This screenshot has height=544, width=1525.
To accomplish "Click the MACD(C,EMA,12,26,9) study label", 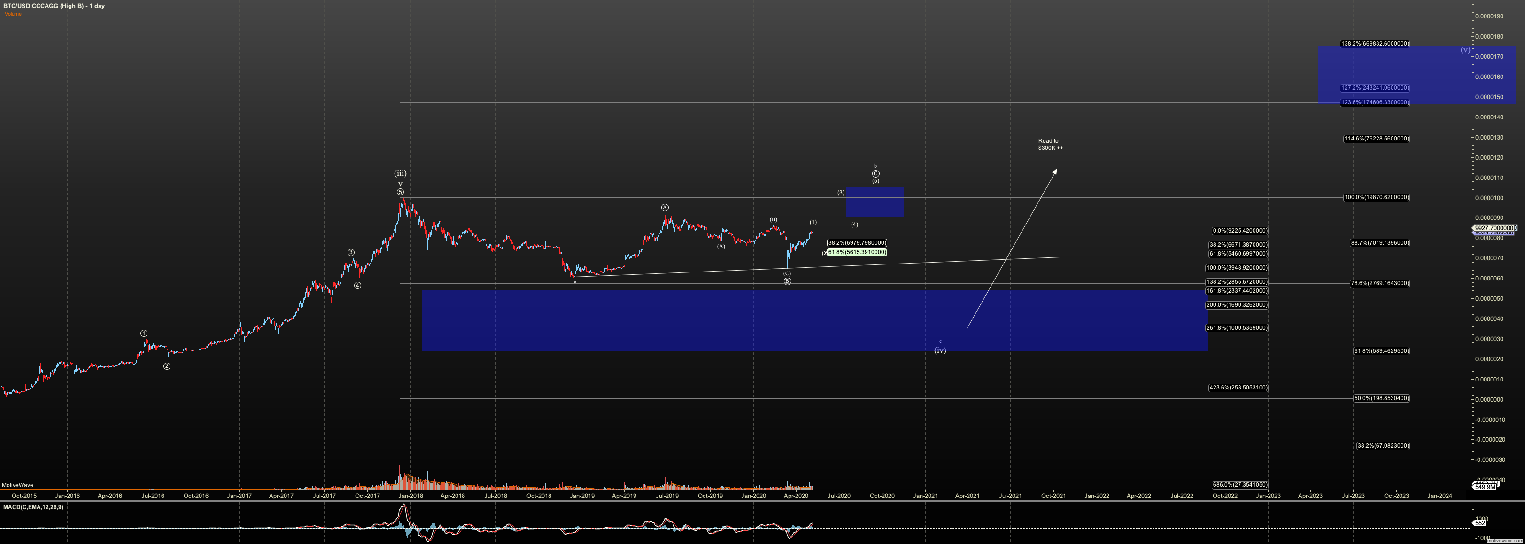I will coord(33,507).
